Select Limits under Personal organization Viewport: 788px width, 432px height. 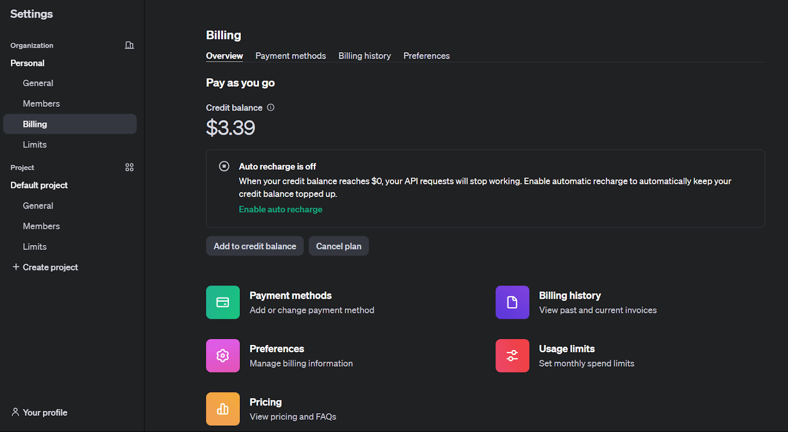pos(34,145)
